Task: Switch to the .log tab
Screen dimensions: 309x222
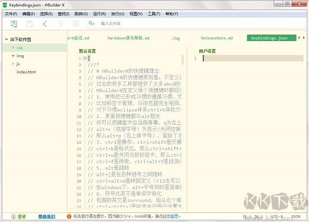Action: (x=175, y=38)
